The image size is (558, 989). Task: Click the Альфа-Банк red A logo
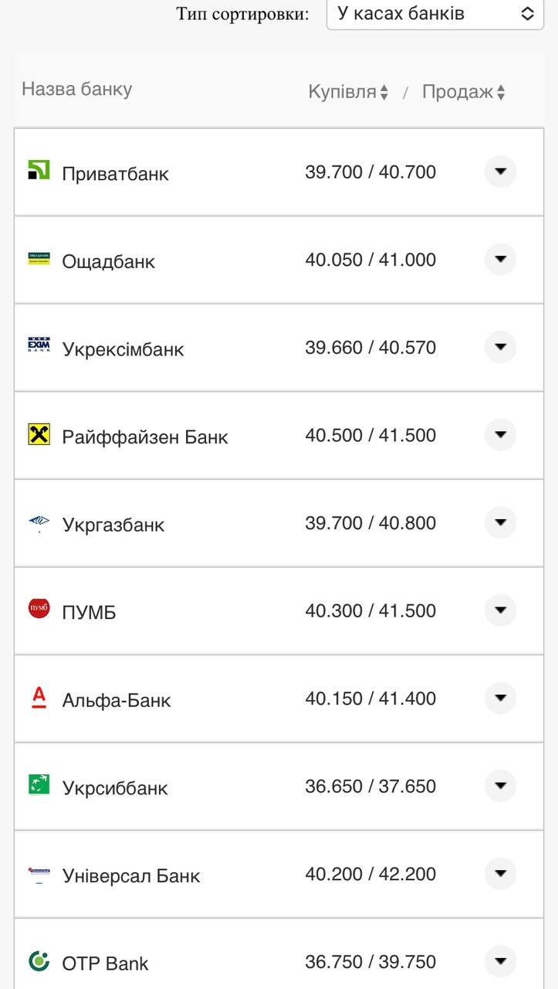39,698
